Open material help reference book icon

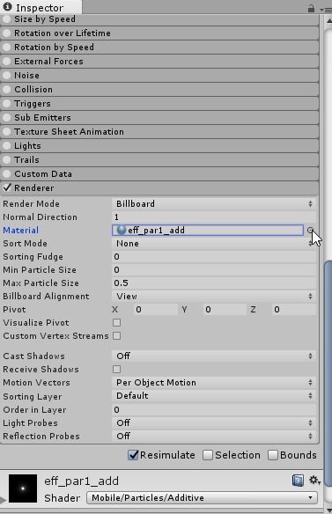298,481
